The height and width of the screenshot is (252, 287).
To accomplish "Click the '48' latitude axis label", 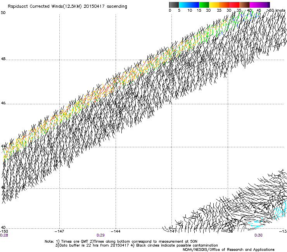I will click(x=3, y=59).
